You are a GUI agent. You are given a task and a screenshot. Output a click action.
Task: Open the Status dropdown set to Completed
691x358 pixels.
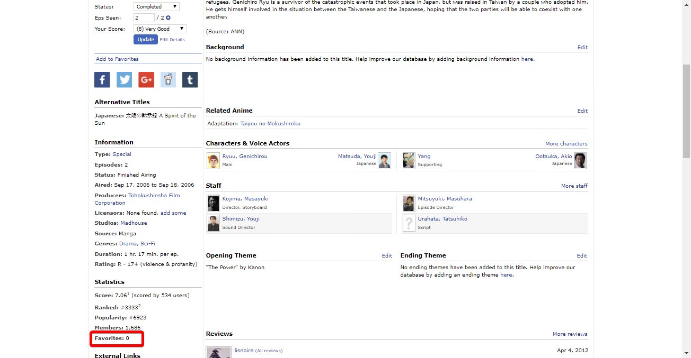[x=156, y=7]
